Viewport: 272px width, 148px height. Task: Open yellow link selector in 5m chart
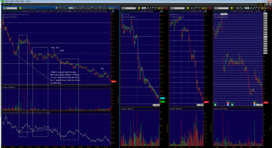tap(139, 8)
